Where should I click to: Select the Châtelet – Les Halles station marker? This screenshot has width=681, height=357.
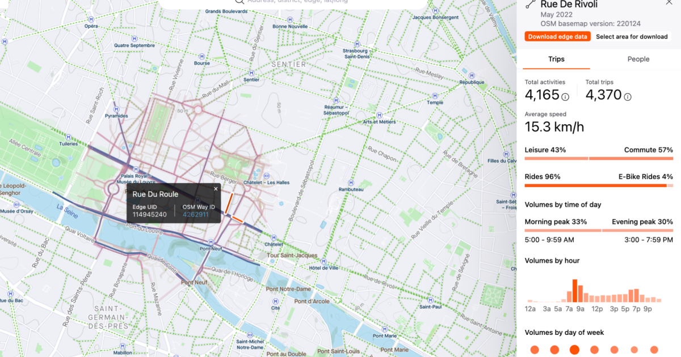click(x=267, y=176)
